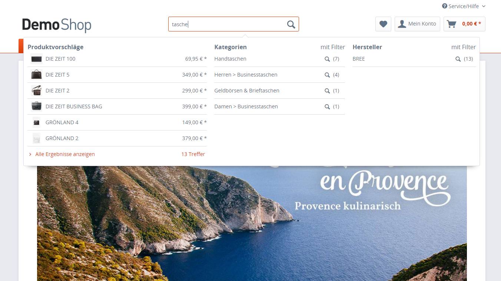Image resolution: width=501 pixels, height=281 pixels.
Task: Select DIE ZEIT BUSINESS BAG suggestion
Action: click(x=117, y=106)
